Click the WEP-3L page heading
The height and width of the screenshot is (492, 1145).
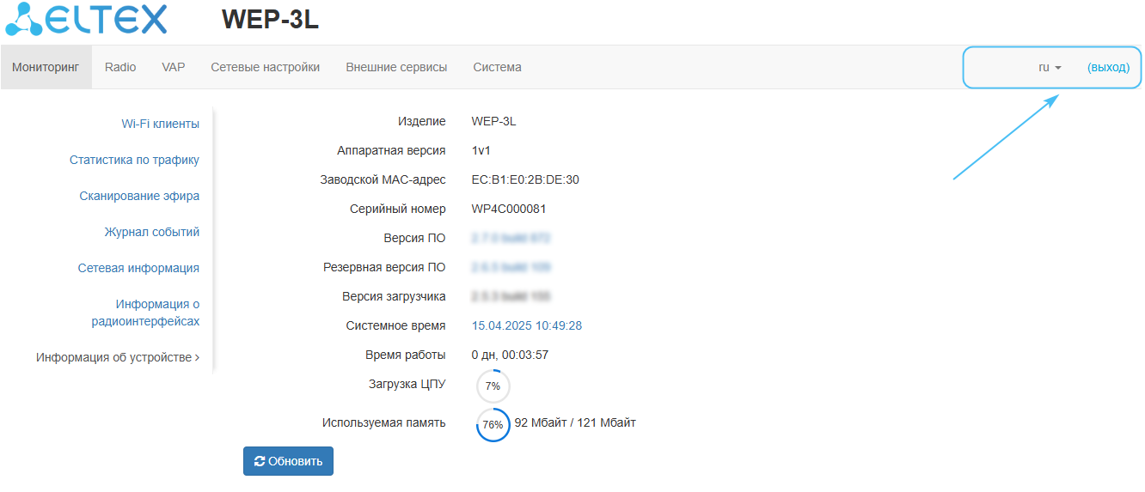(x=270, y=20)
